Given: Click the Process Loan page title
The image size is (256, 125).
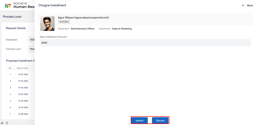Looking at the screenshot, I should coord(12,17).
